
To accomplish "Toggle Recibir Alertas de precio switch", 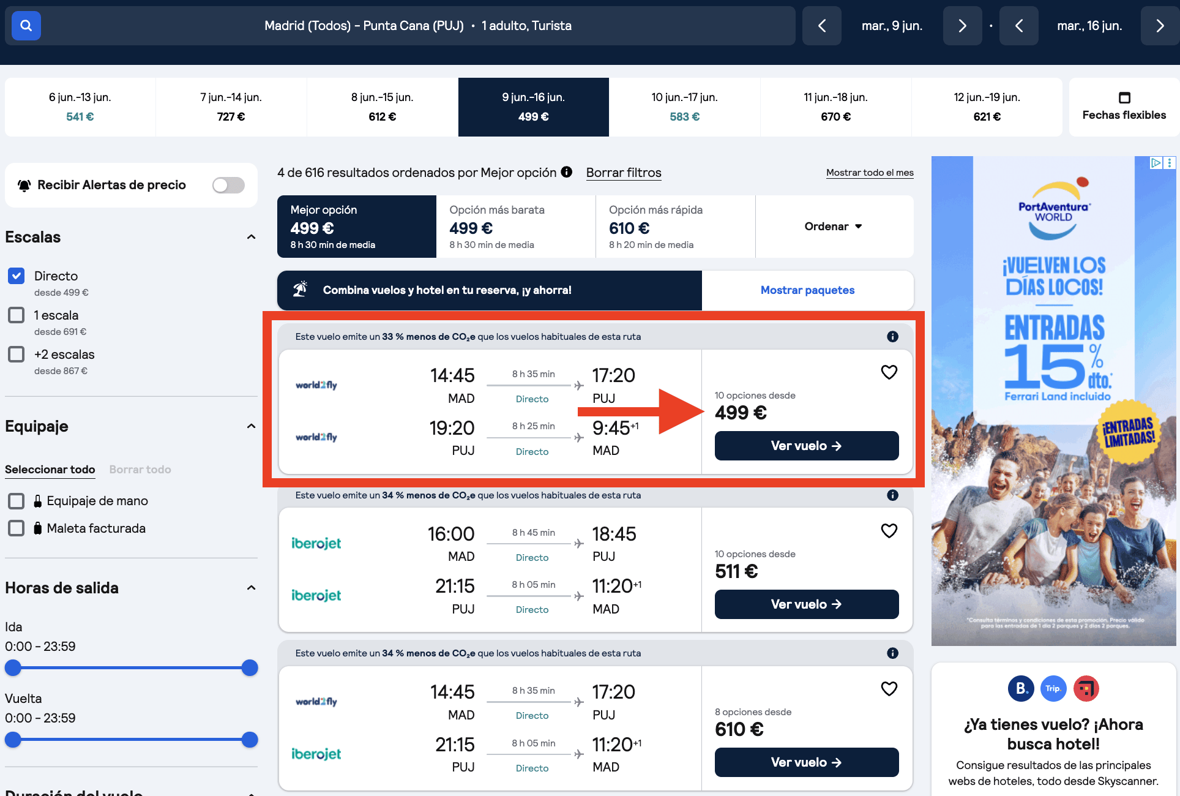I will (228, 185).
